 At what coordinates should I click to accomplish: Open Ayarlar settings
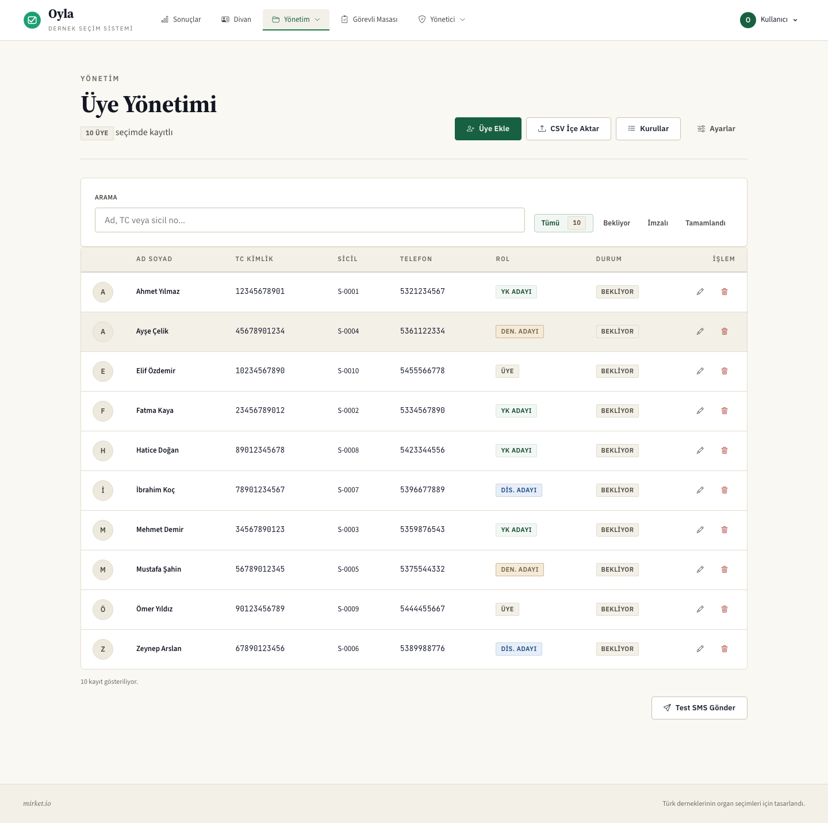click(x=716, y=129)
